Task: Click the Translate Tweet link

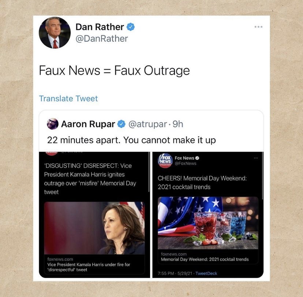Action: tap(68, 99)
